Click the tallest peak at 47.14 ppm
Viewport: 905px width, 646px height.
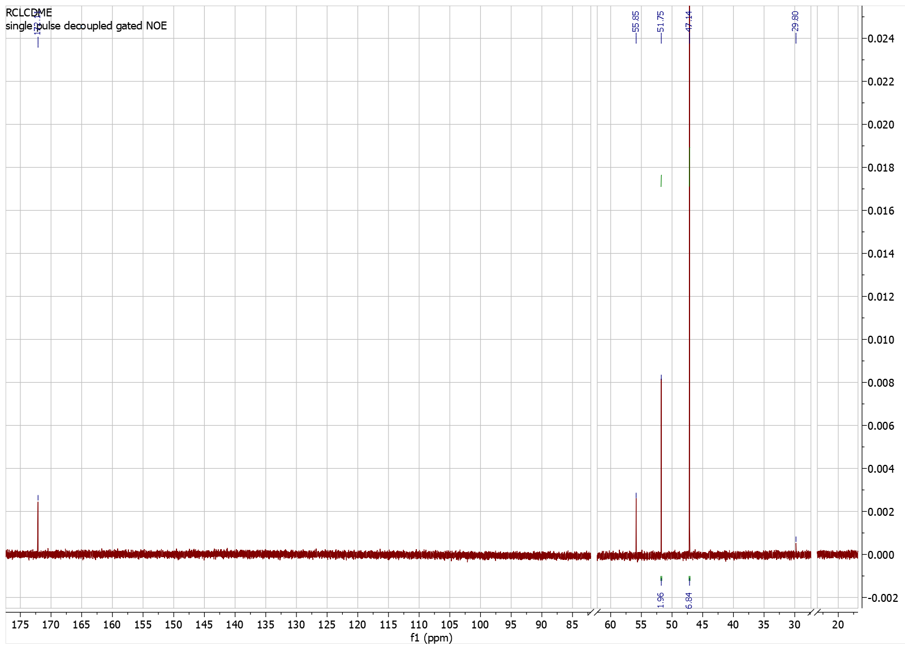tap(689, 283)
